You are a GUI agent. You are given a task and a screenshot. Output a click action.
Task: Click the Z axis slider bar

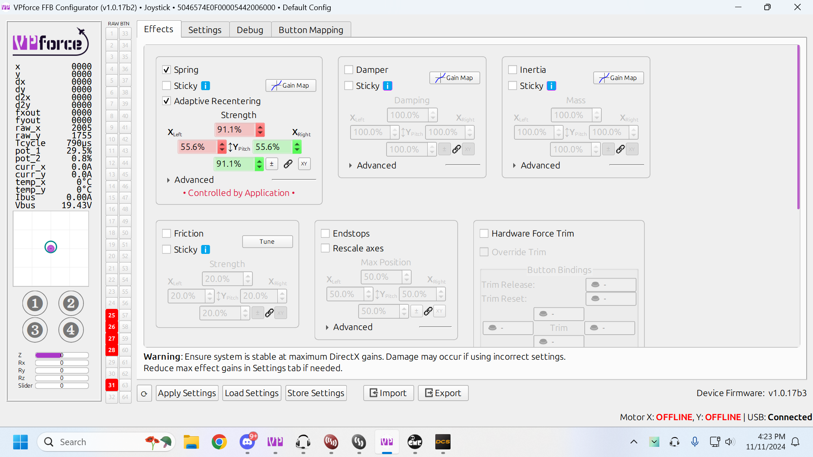pos(62,355)
